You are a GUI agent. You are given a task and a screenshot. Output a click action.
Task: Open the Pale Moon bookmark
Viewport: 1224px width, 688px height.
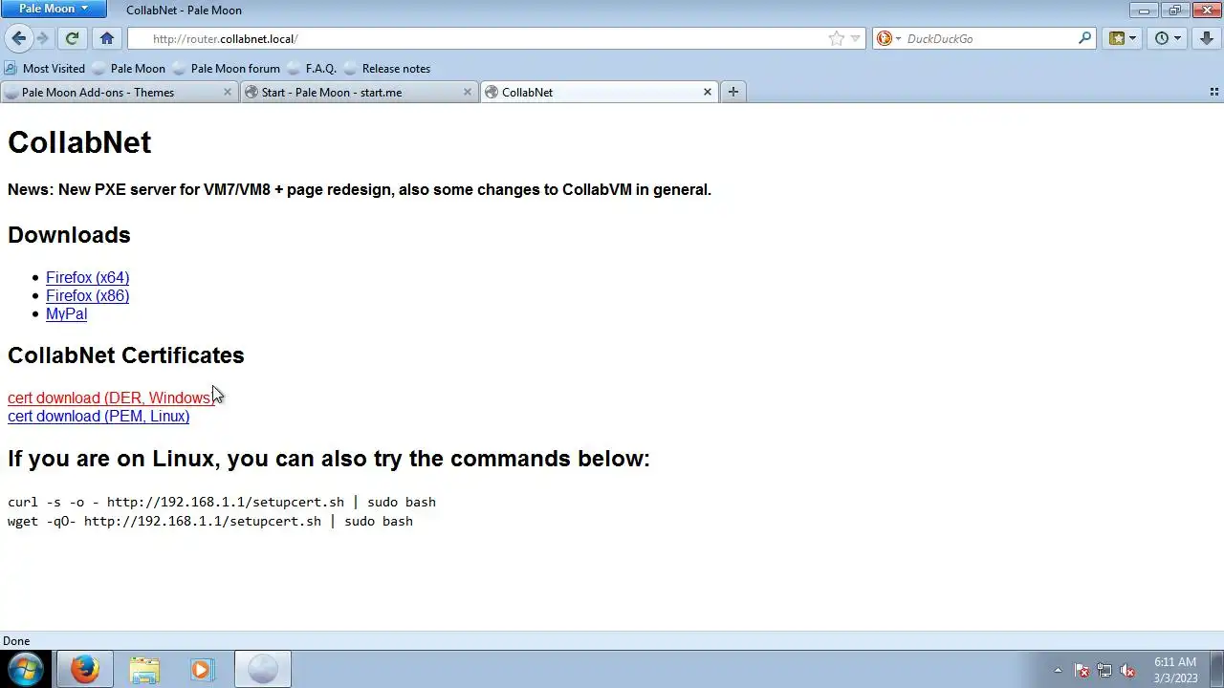(128, 69)
